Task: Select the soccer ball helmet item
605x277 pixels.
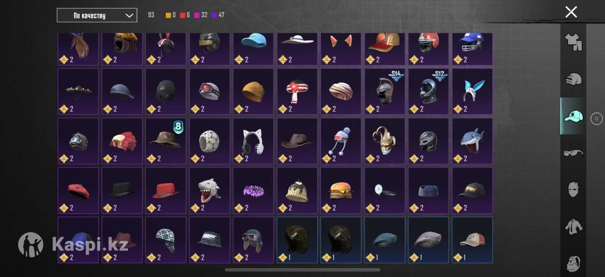Action: (209, 141)
